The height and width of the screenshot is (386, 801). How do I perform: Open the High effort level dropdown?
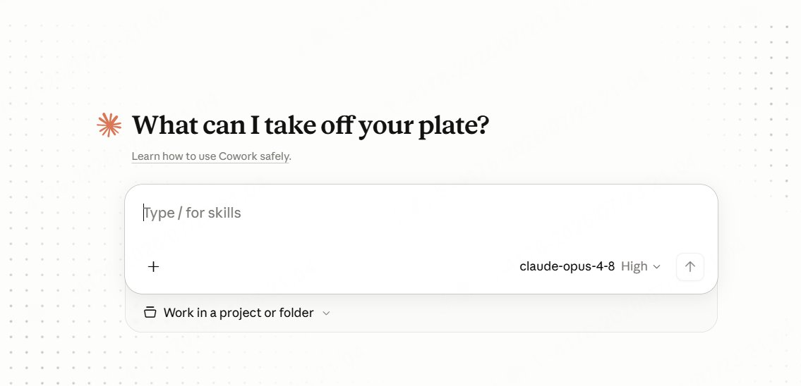pyautogui.click(x=641, y=267)
